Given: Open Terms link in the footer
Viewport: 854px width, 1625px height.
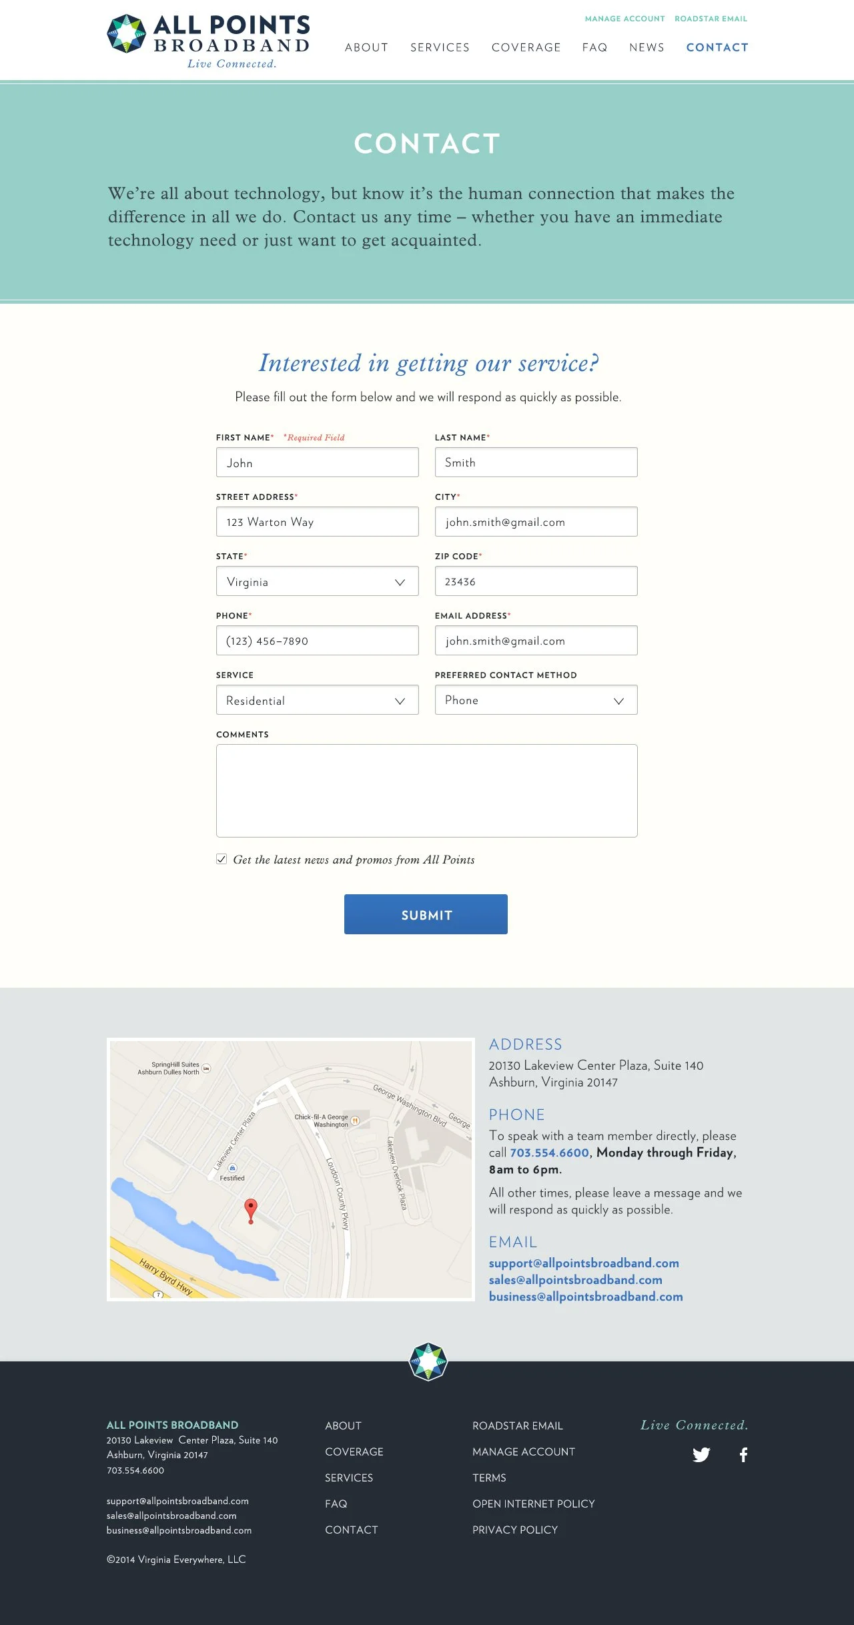Looking at the screenshot, I should 489,1478.
